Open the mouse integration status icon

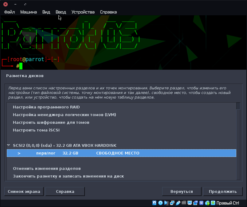207,203
